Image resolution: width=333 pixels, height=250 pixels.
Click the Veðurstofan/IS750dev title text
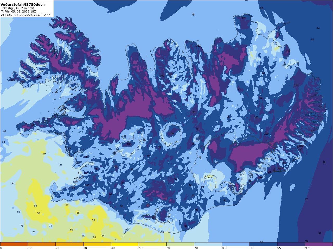click(x=22, y=5)
